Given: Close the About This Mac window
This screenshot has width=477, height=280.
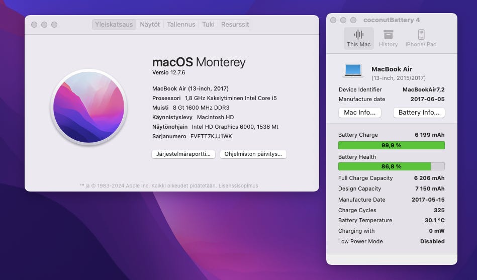Looking at the screenshot, I should [x=34, y=24].
